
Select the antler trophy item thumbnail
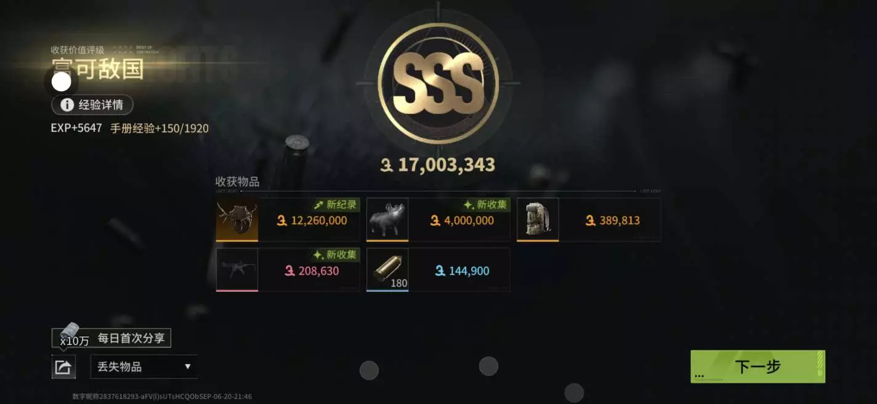click(x=237, y=219)
